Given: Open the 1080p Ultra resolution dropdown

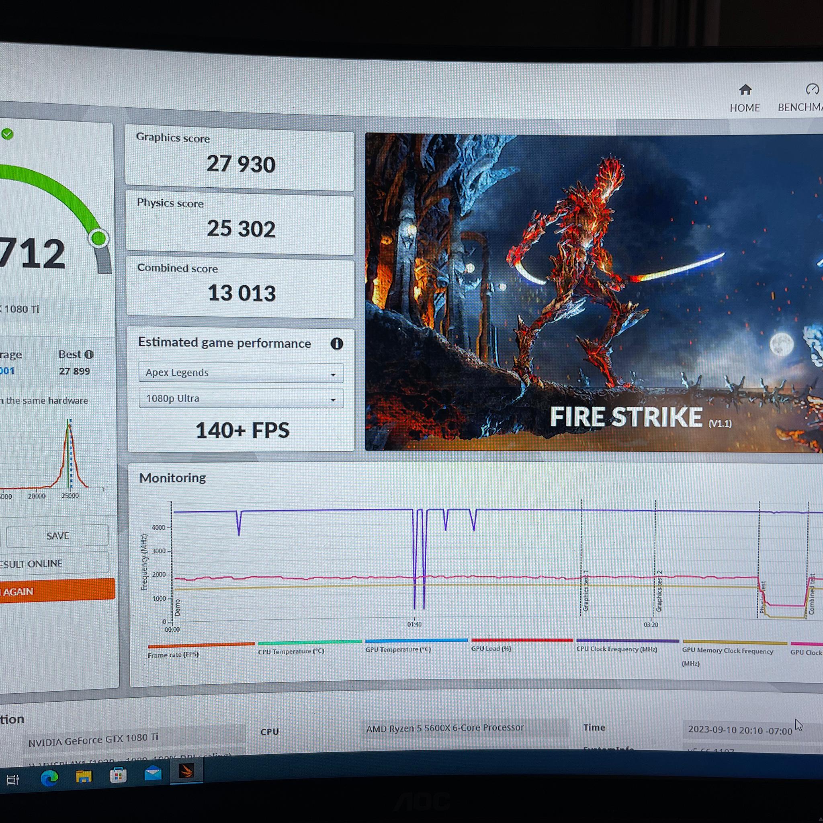Looking at the screenshot, I should click(241, 399).
